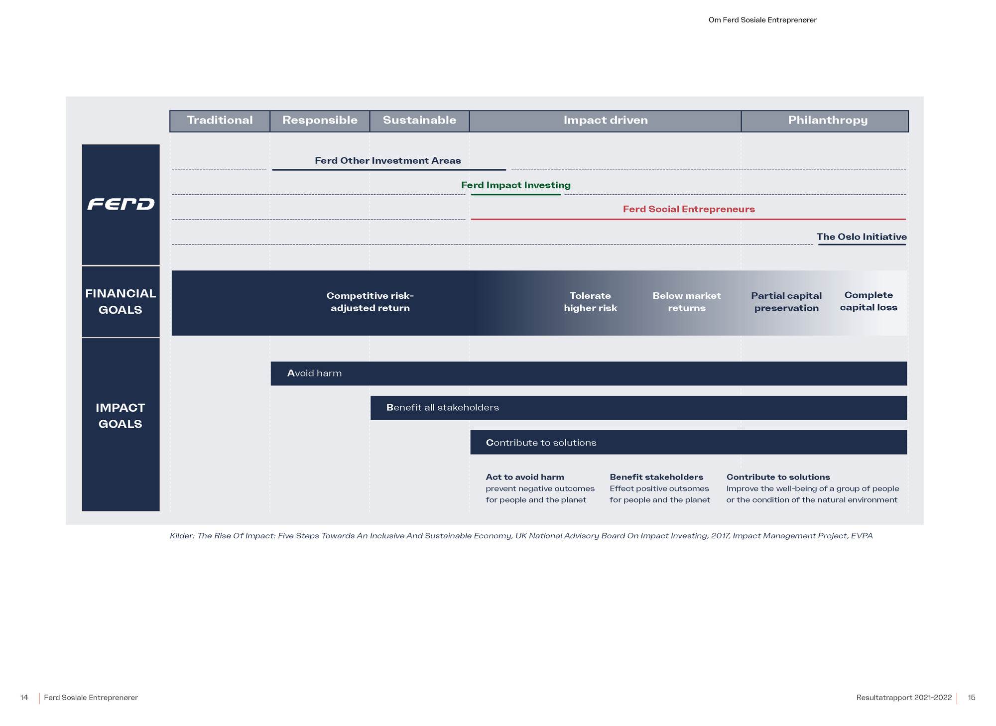Image resolution: width=996 pixels, height=726 pixels.
Task: Click the FINANCIAL GOALS side block
Action: coord(121,302)
